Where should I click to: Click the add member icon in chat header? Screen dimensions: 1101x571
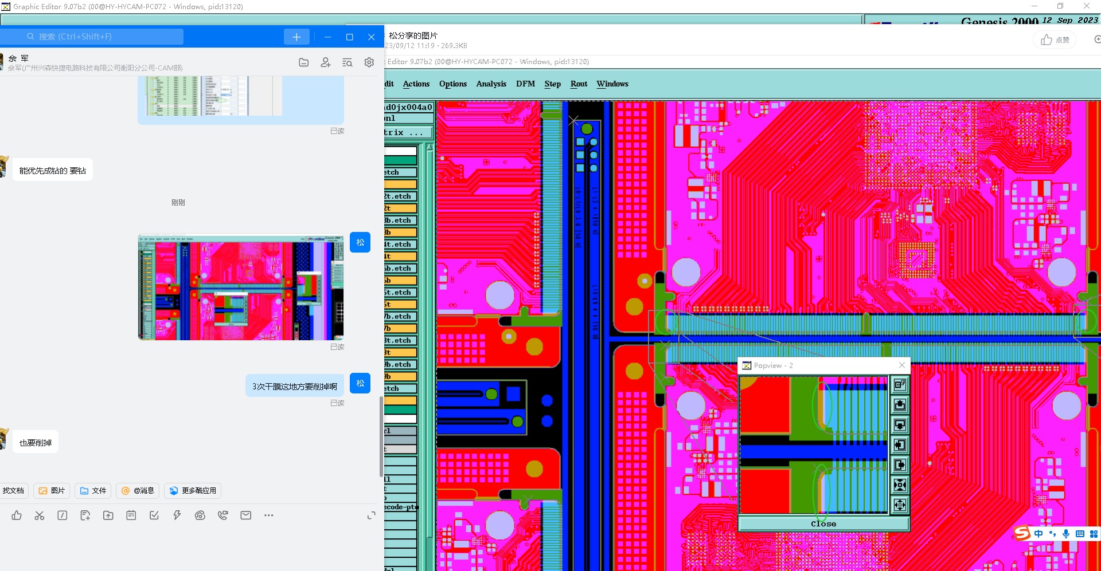coord(326,62)
